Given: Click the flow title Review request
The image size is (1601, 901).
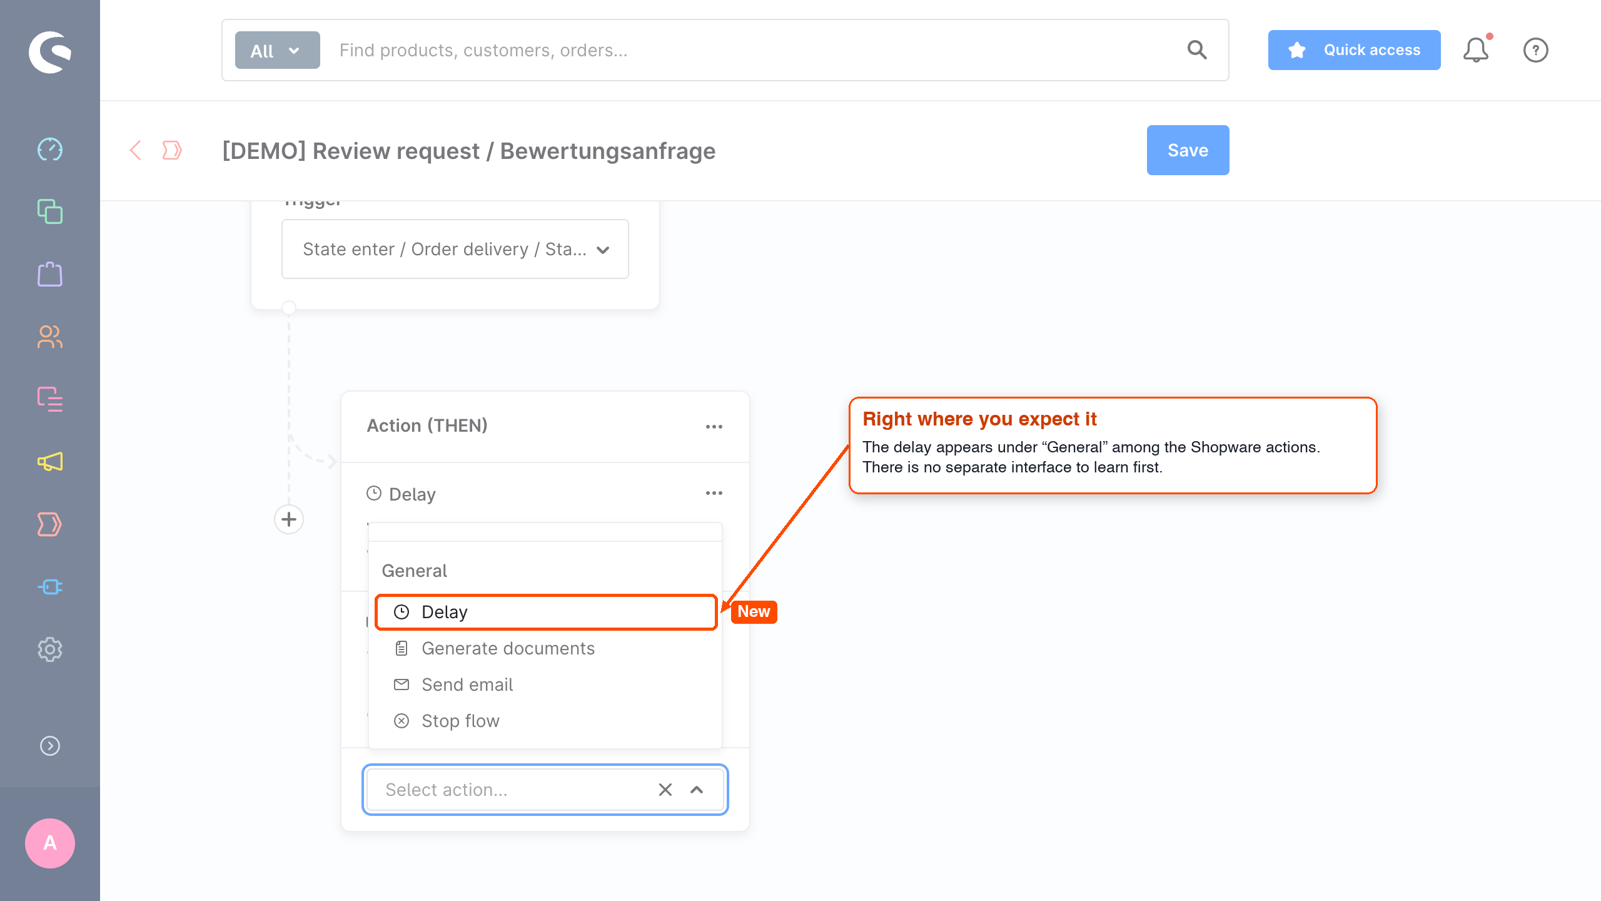Looking at the screenshot, I should tap(469, 151).
